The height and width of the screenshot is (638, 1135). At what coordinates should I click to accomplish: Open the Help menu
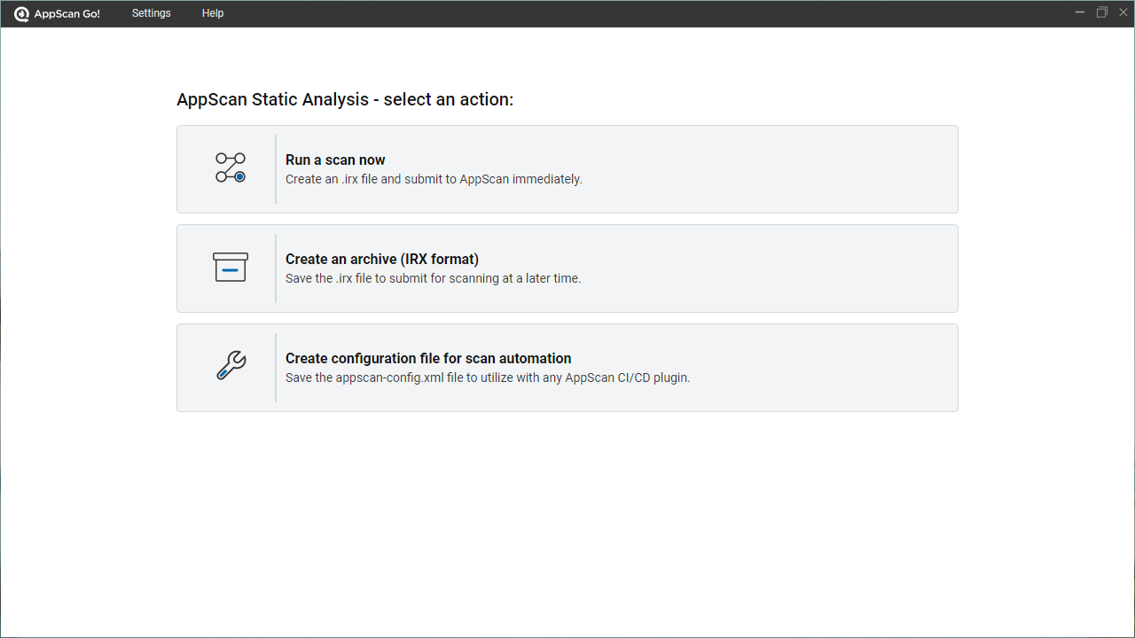pos(213,13)
